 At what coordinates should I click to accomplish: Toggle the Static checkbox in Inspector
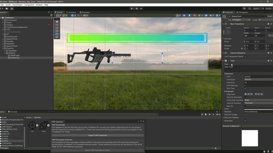(266, 16)
